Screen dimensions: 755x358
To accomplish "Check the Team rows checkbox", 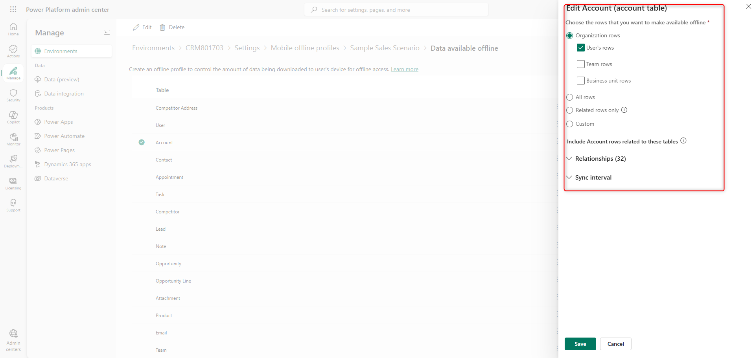I will (580, 64).
